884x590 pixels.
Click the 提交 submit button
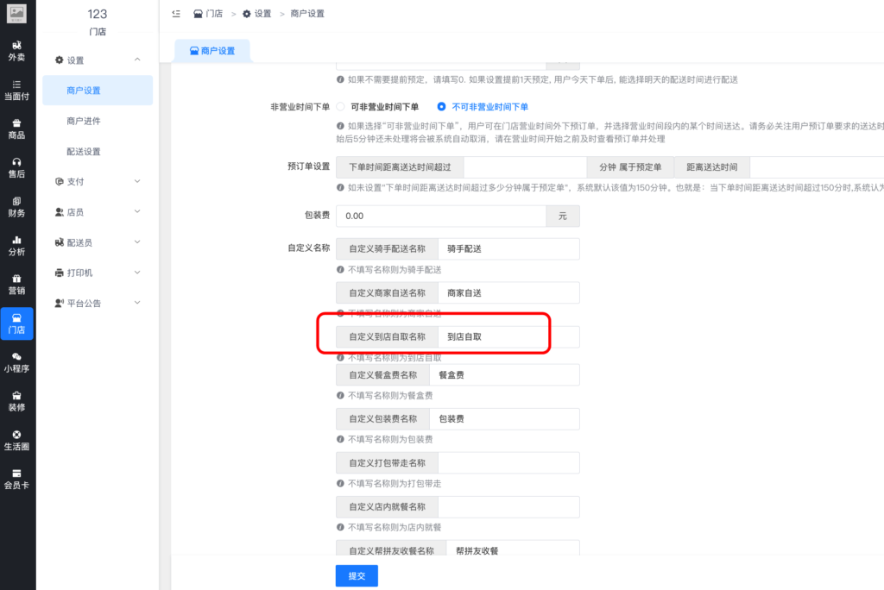(357, 575)
